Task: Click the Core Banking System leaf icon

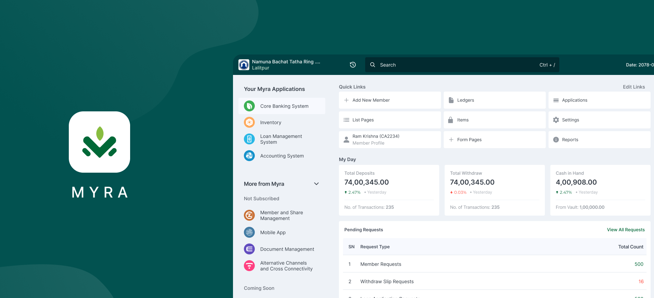Action: pos(249,106)
